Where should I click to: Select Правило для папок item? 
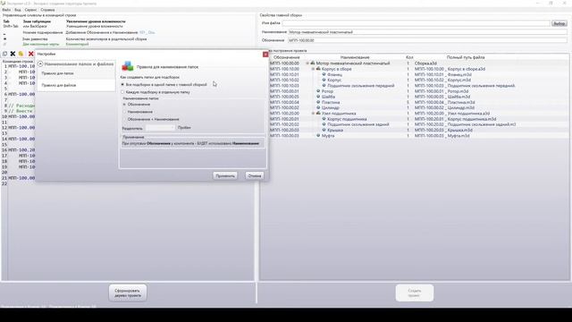point(76,73)
